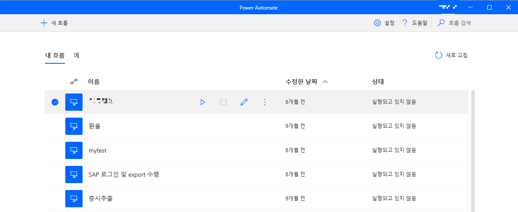Run the selected flow with play icon

(x=202, y=103)
